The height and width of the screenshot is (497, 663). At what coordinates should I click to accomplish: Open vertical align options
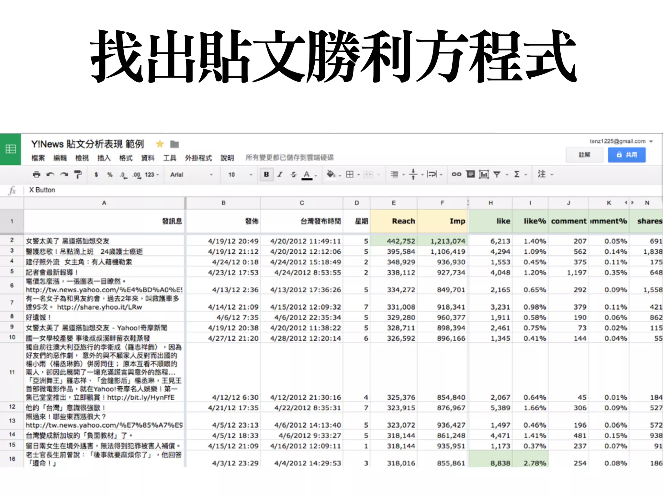413,174
